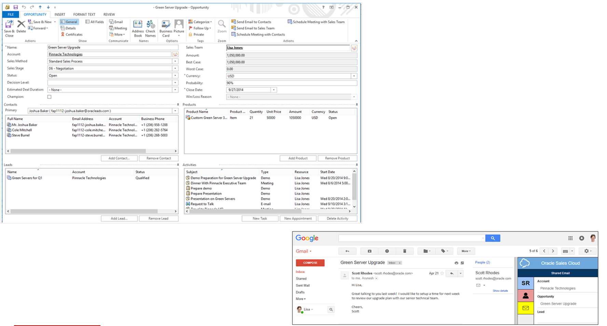This screenshot has width=607, height=326.
Task: Star the Scott Rhodes email
Action: pos(442,273)
